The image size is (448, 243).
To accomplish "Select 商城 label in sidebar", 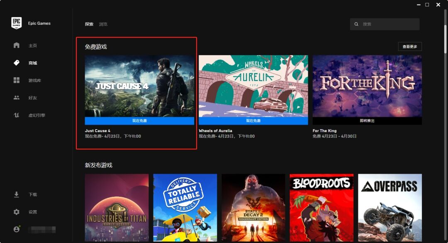I will coord(33,63).
